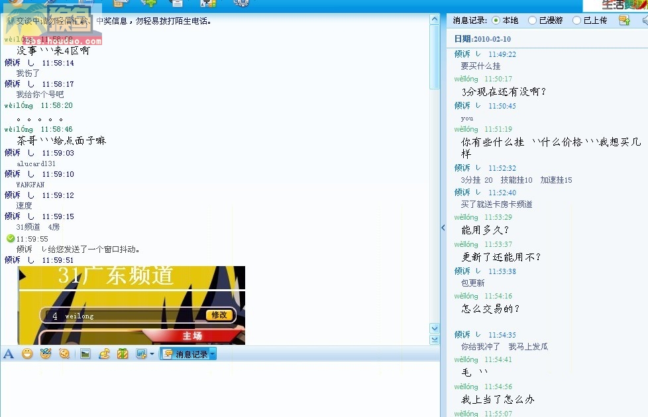Select history message 买了就送卡房卡频道
The image size is (648, 417).
[x=496, y=205]
